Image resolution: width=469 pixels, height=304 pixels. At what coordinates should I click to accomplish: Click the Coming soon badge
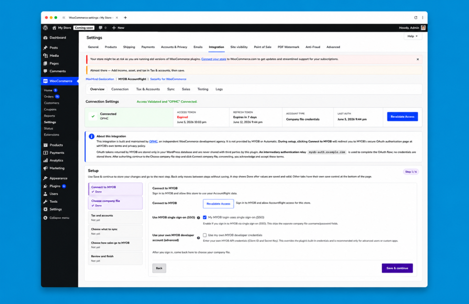(84, 28)
